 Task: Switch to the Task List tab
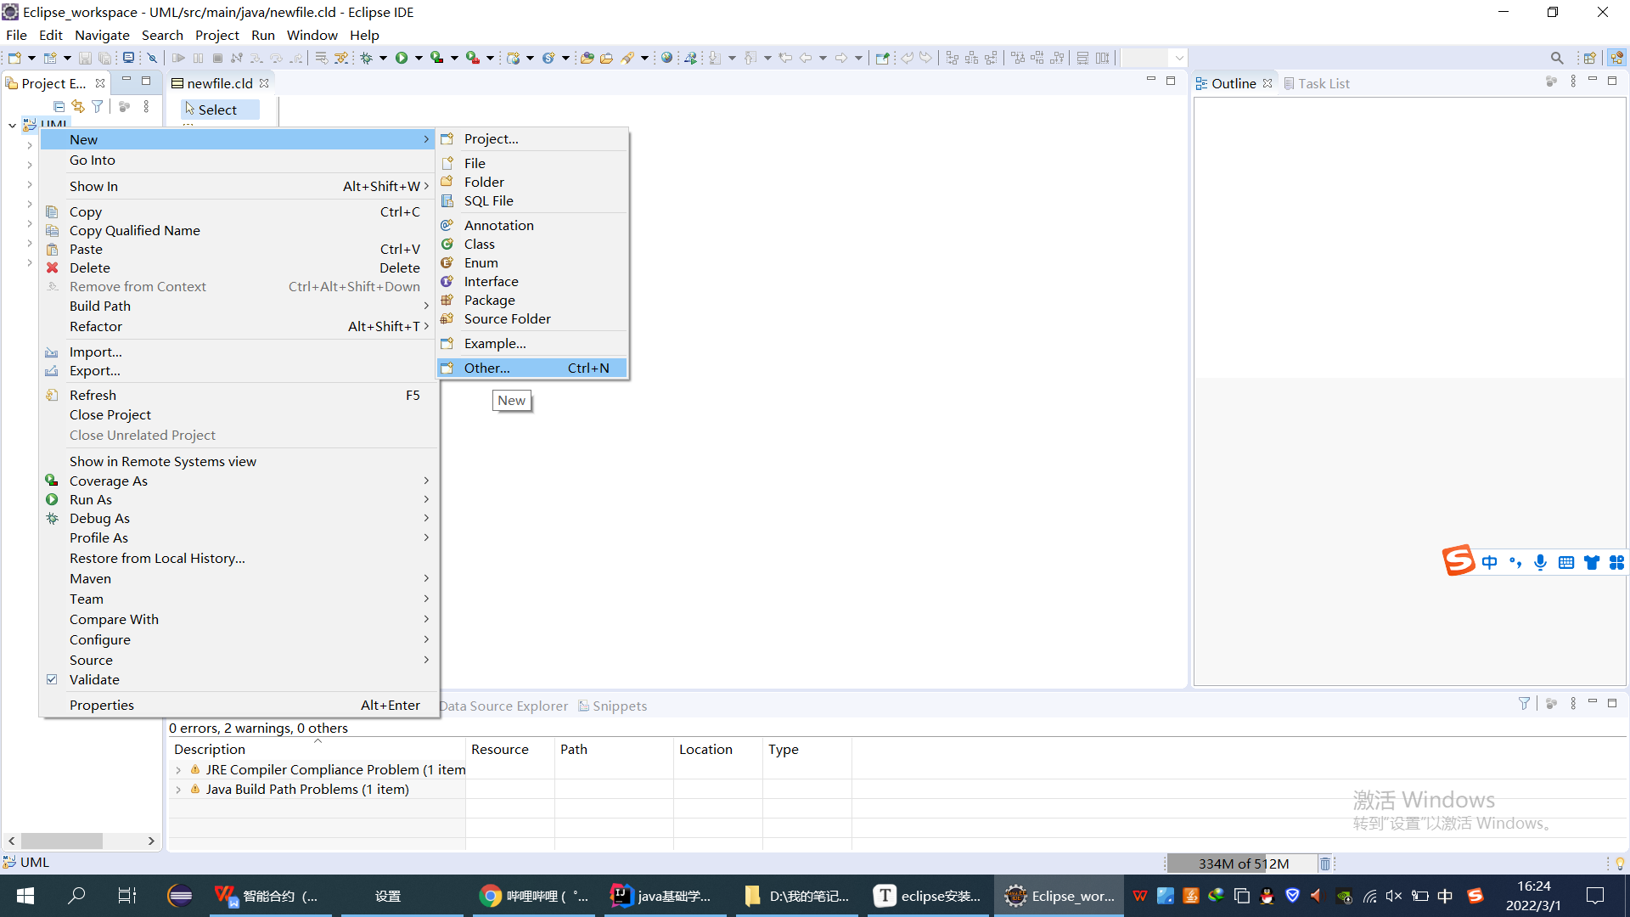(x=1323, y=83)
